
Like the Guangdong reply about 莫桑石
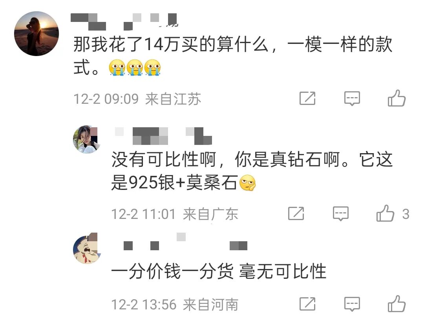point(385,213)
